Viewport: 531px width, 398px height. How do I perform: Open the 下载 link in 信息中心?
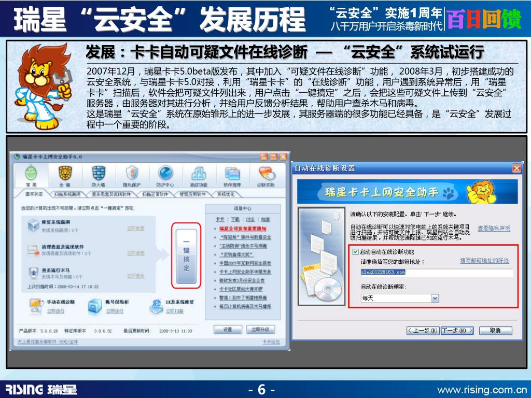coord(235,220)
